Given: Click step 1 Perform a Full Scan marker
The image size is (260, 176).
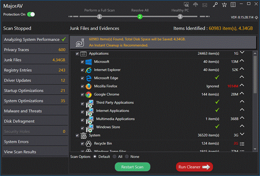Looking at the screenshot, I should point(99,16).
